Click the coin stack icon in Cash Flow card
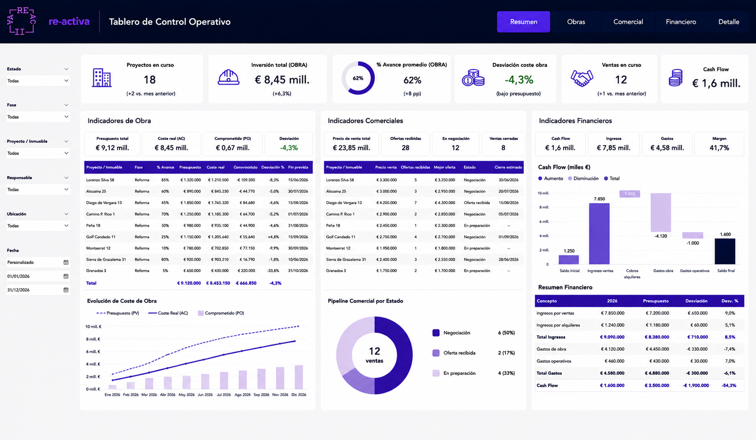 [x=676, y=78]
